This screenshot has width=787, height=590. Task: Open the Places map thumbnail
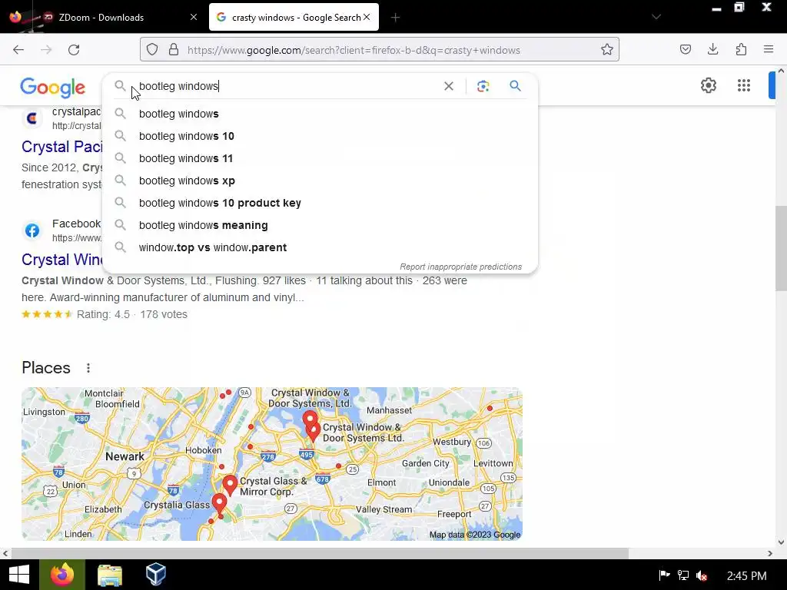point(272,464)
